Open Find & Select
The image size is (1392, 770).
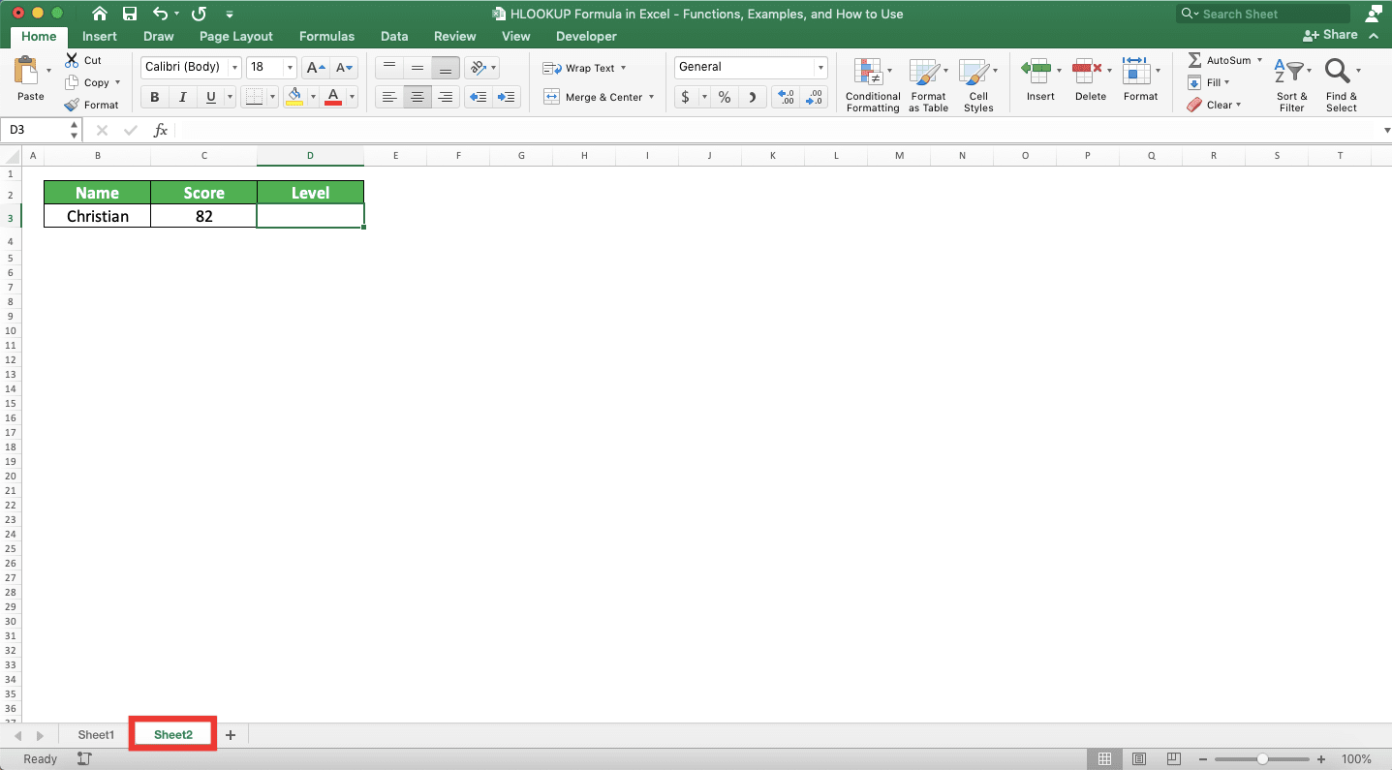[x=1342, y=85]
